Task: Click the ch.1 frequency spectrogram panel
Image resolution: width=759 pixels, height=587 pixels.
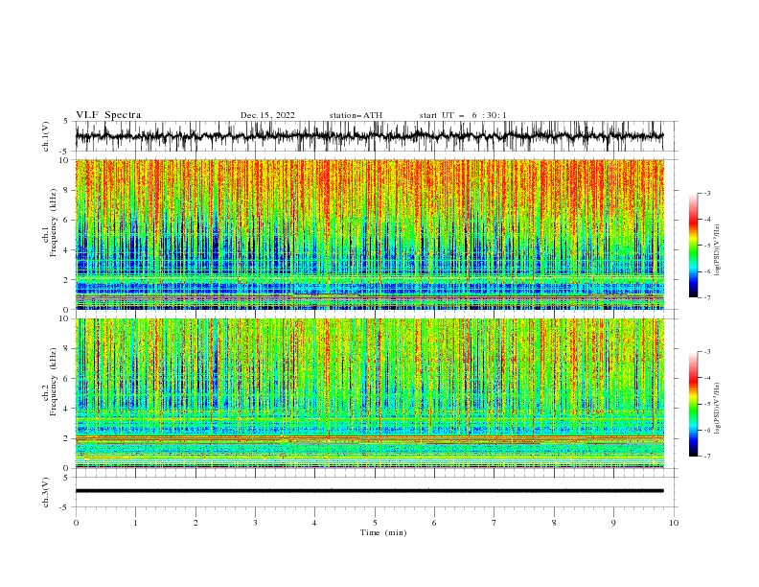Action: tap(369, 234)
